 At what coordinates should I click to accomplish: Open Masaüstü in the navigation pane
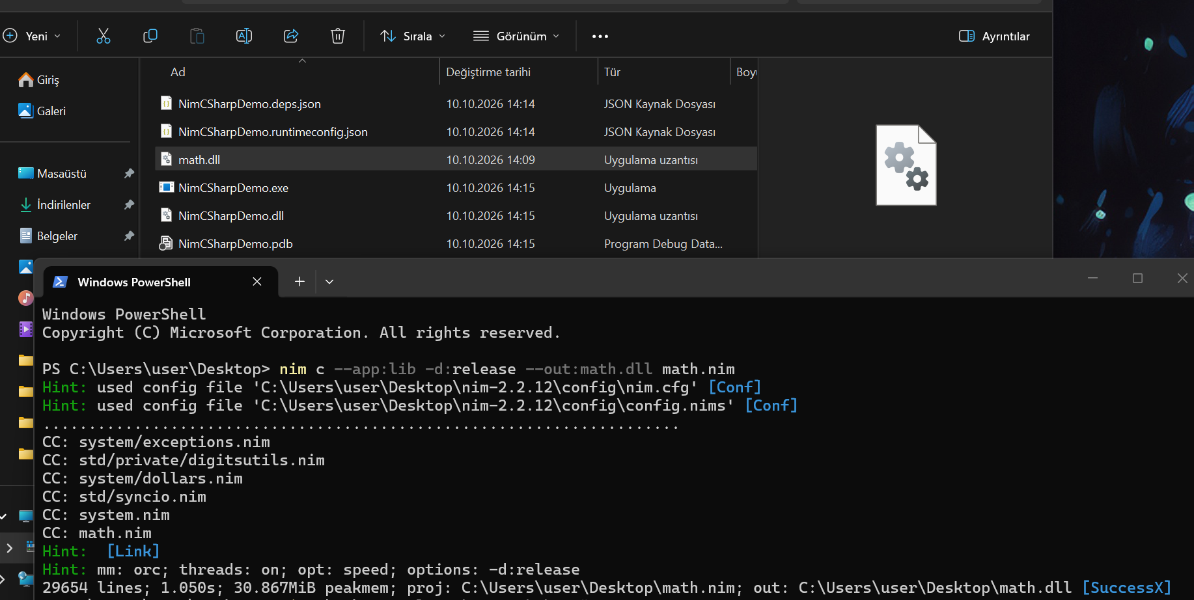tap(62, 174)
